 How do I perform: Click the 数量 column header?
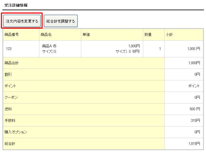point(148,35)
